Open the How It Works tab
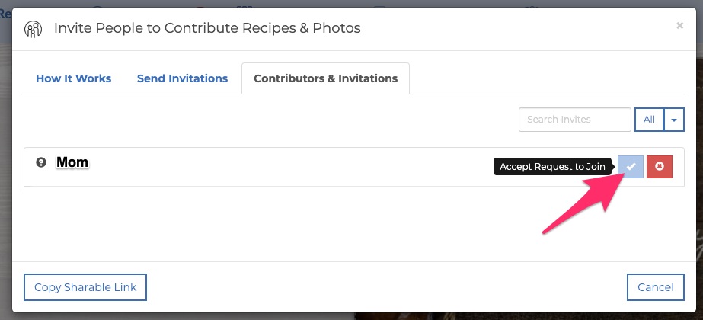The height and width of the screenshot is (320, 703). coord(74,78)
